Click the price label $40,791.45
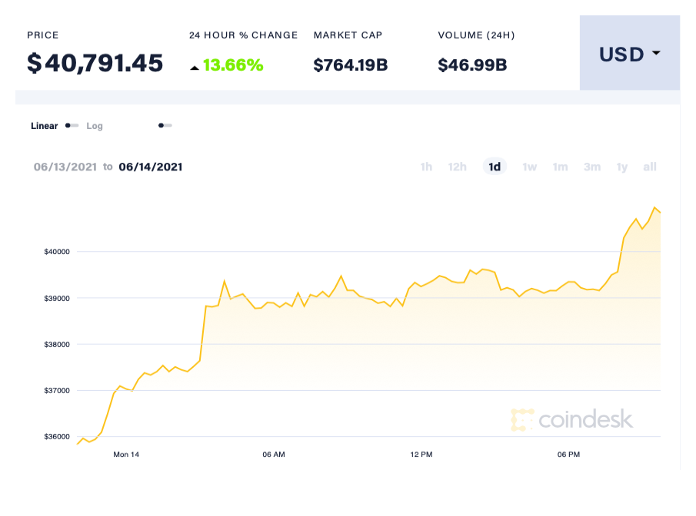The image size is (696, 516). [x=95, y=64]
